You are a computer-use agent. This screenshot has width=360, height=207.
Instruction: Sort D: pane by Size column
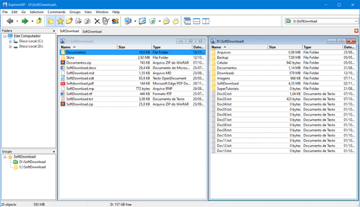pos(285,47)
